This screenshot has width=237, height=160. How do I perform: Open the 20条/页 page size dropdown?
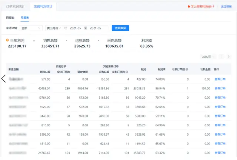[x=208, y=57]
